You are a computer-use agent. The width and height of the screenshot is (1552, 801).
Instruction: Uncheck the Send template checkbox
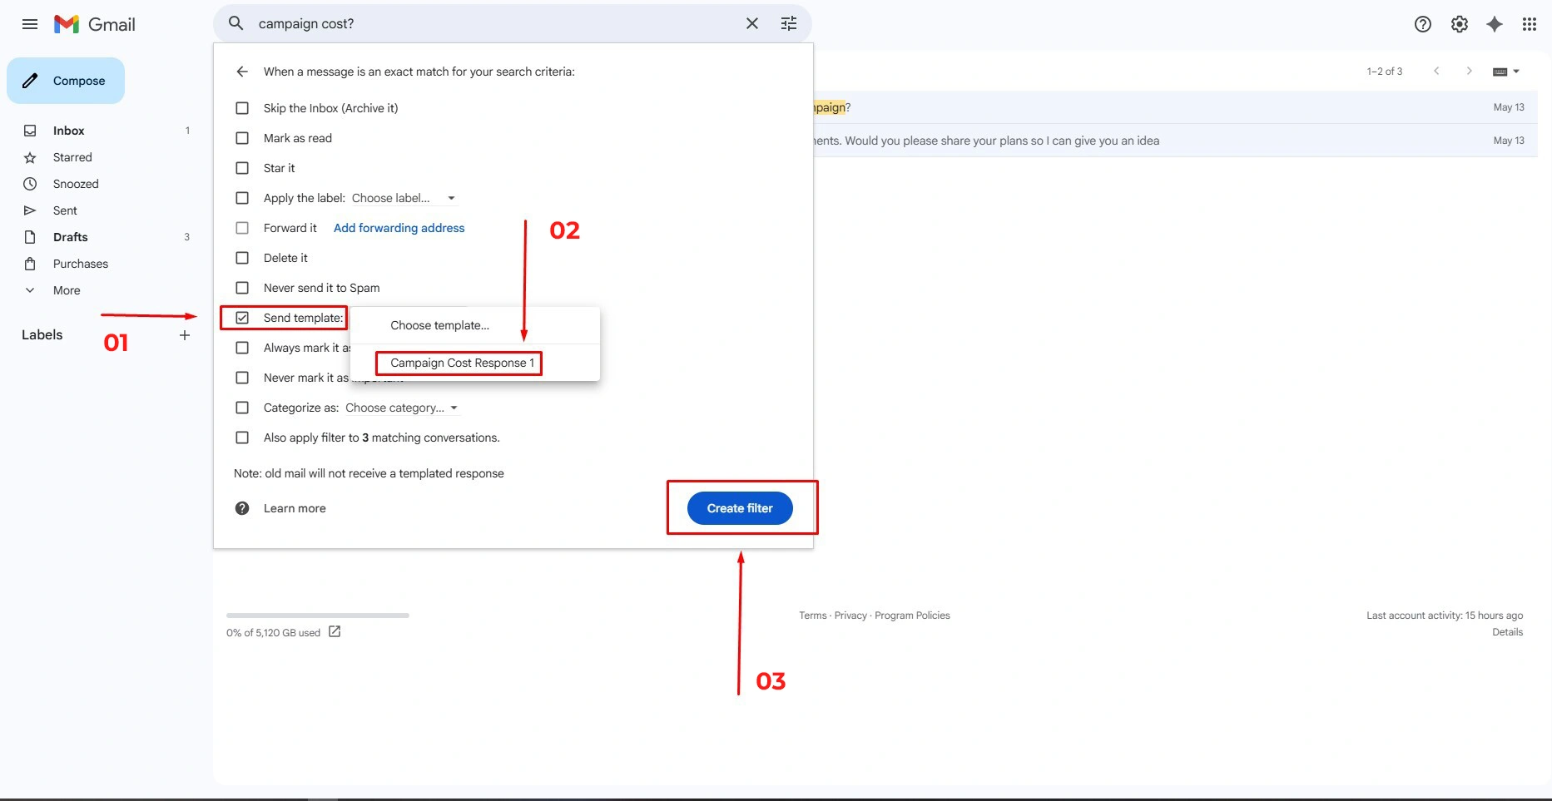pos(242,318)
